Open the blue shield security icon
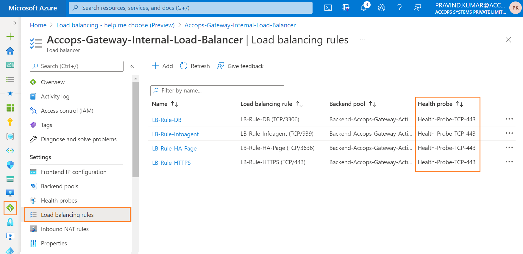Viewport: 523px width, 254px height. click(x=10, y=165)
